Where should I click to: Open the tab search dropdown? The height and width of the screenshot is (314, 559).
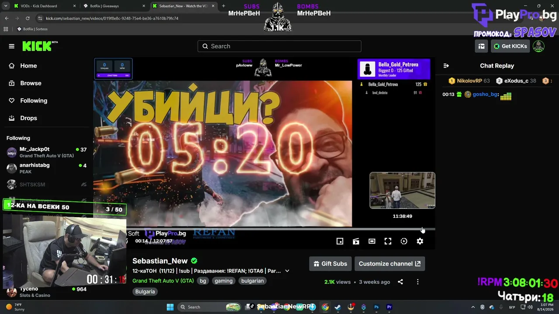(x=5, y=6)
